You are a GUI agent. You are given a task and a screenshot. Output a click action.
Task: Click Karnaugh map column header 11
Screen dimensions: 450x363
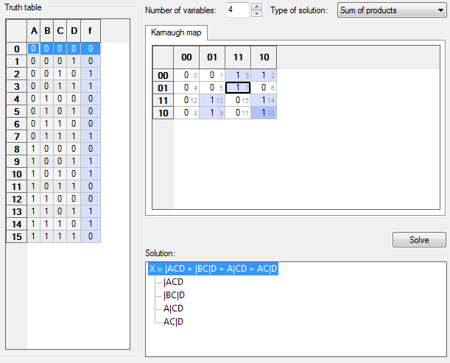(238, 57)
